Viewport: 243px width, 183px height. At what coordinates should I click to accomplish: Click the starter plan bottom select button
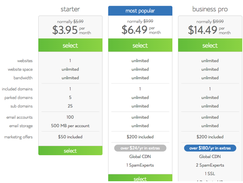pos(71,150)
